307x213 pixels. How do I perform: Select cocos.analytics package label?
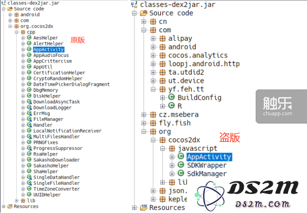(198, 56)
